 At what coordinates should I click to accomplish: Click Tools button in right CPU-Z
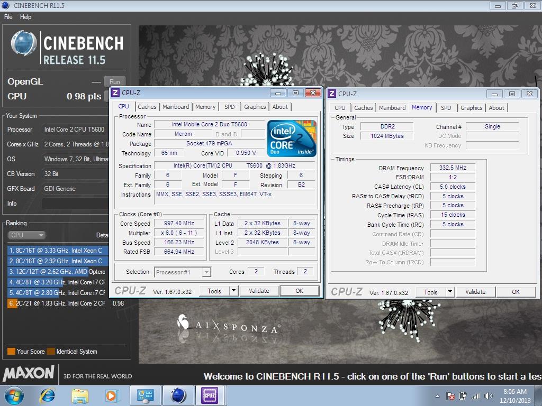click(x=431, y=292)
